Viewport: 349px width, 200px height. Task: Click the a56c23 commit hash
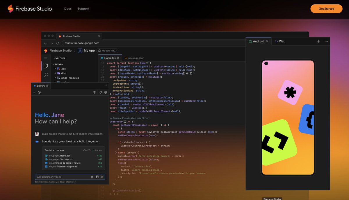tap(86, 150)
